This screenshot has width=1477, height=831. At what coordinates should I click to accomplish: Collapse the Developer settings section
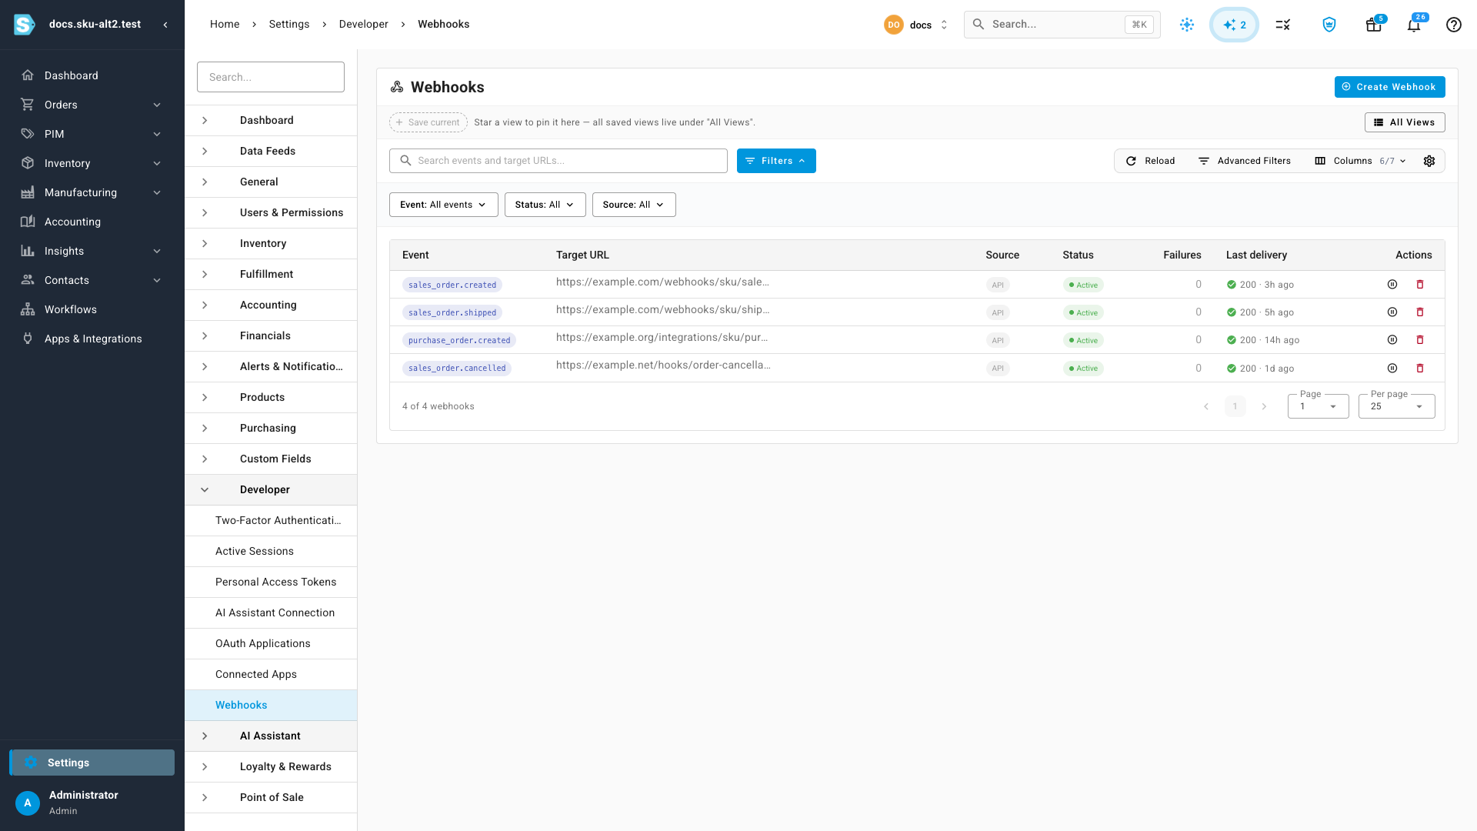(x=271, y=489)
